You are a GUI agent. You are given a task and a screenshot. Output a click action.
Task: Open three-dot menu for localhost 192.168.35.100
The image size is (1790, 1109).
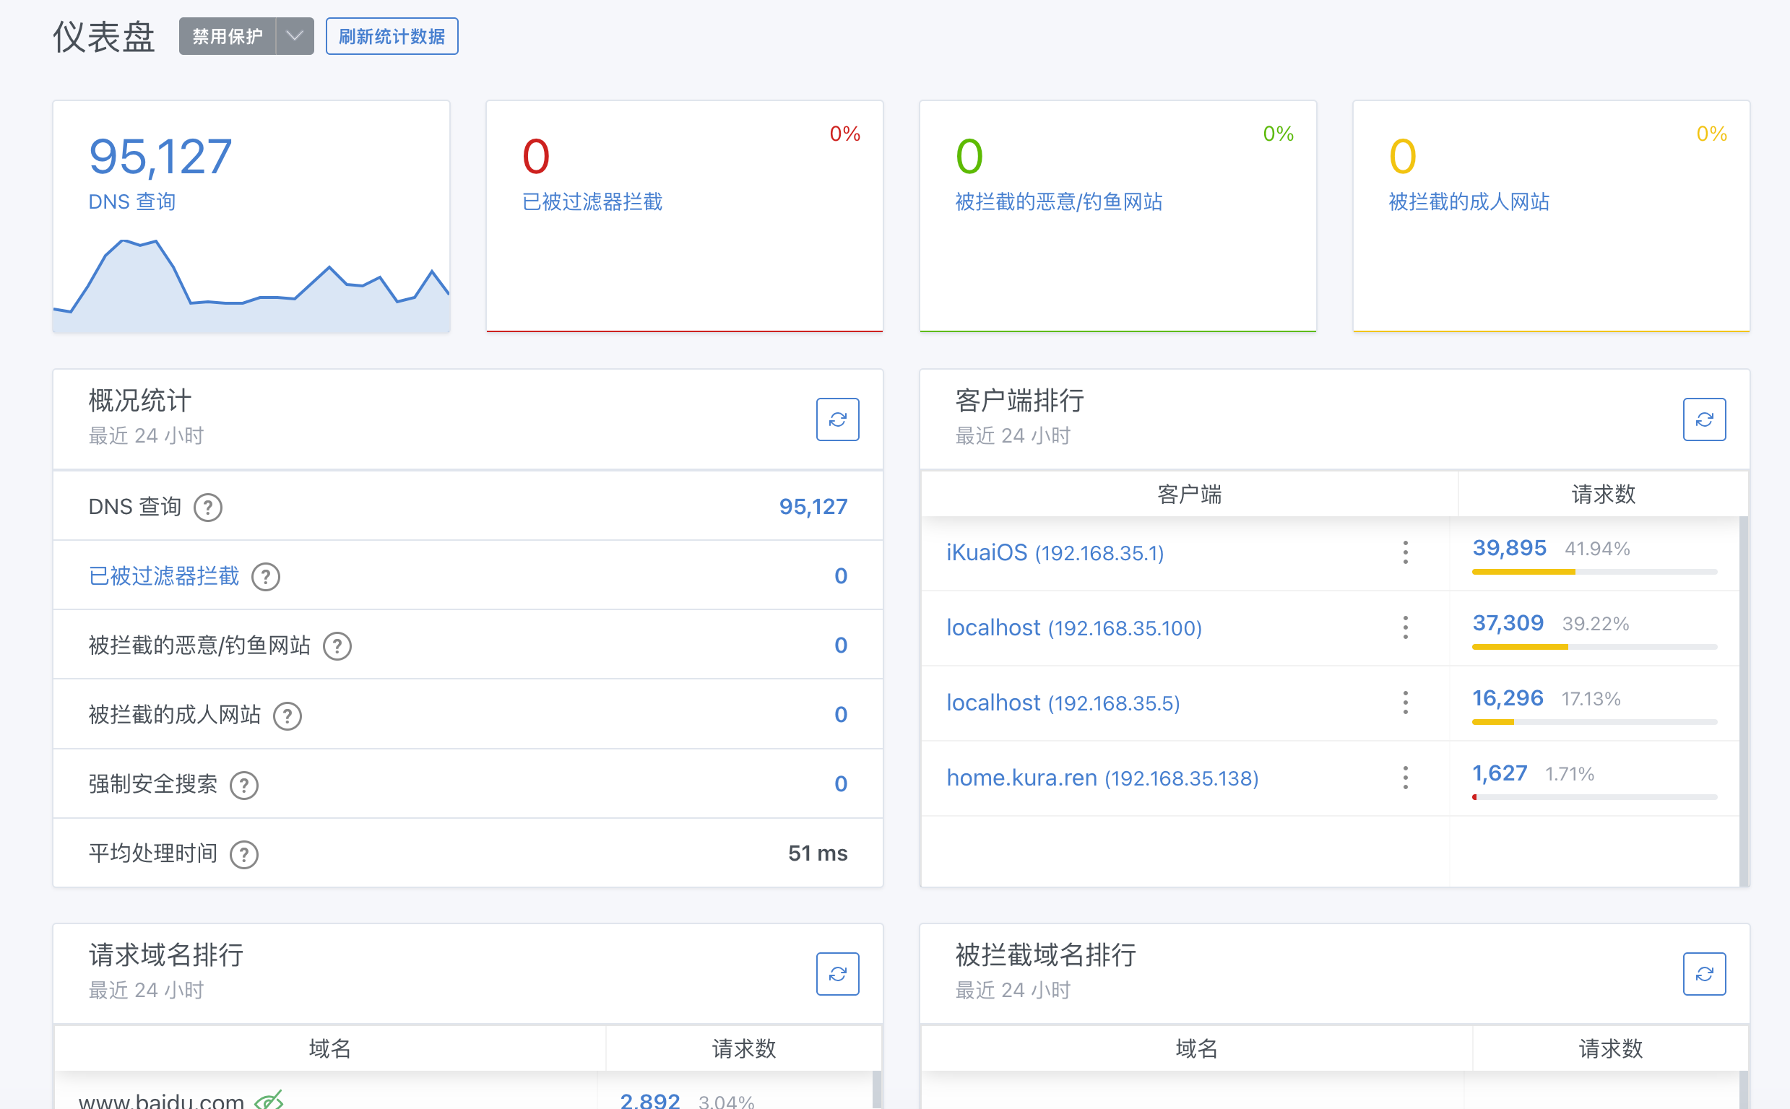click(x=1405, y=628)
